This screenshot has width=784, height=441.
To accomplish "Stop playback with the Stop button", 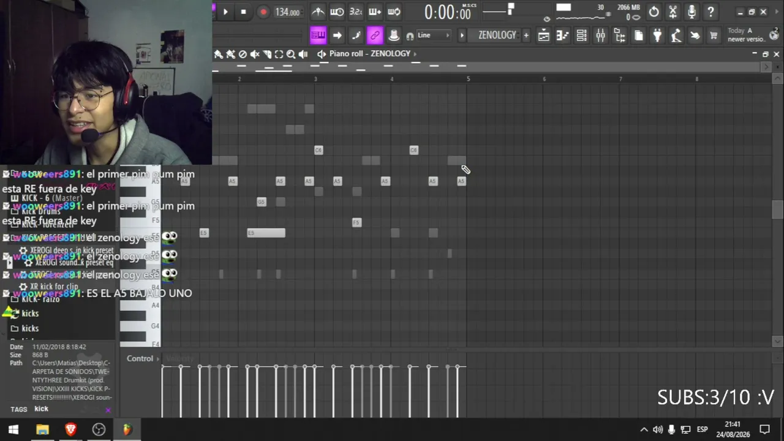I will tap(244, 12).
